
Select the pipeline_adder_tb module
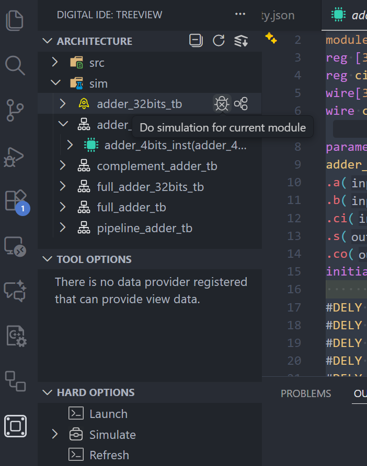[x=144, y=228]
